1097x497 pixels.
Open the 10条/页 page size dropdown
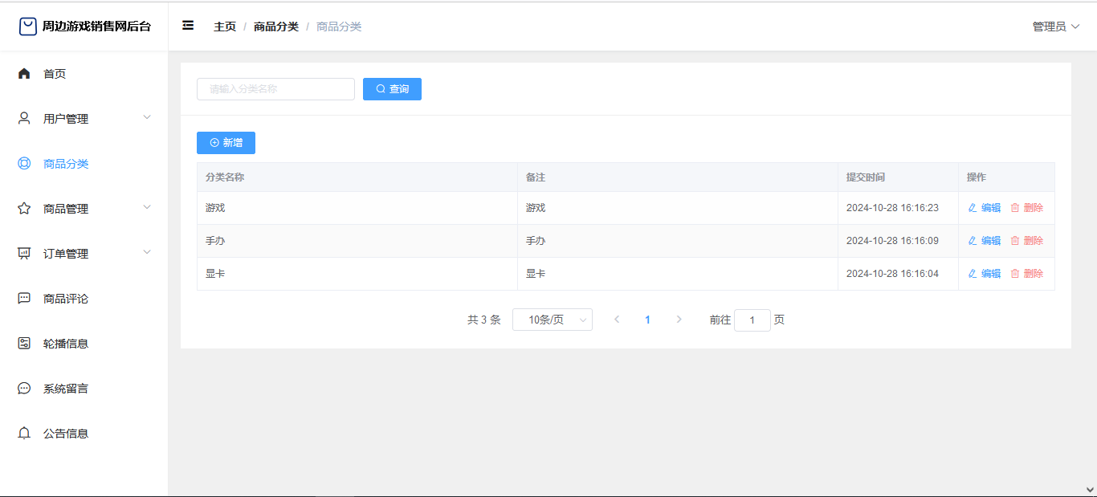[x=553, y=320]
